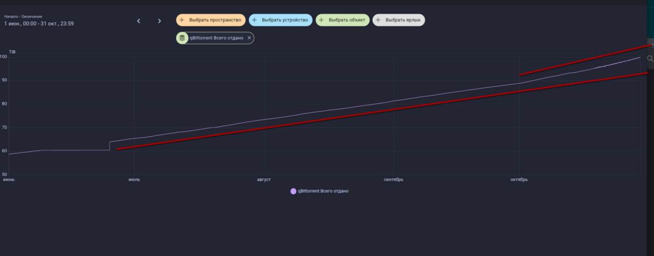This screenshot has width=654, height=256.
Task: Select the qBittorrent Всего отдано chip label
Action: click(216, 38)
